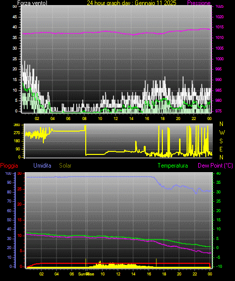
Task: Click the S direction label on compass axis
Action: pyautogui.click(x=221, y=141)
